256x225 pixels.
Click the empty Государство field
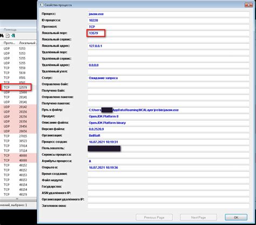click(x=169, y=187)
